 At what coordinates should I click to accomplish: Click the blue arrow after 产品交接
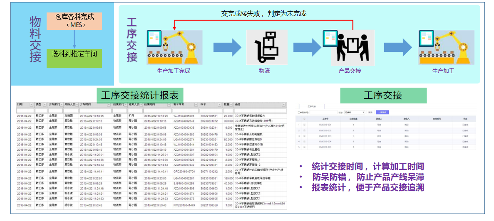(398, 47)
